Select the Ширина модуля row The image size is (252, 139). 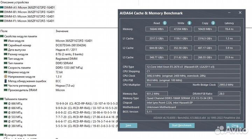(x=59, y=72)
